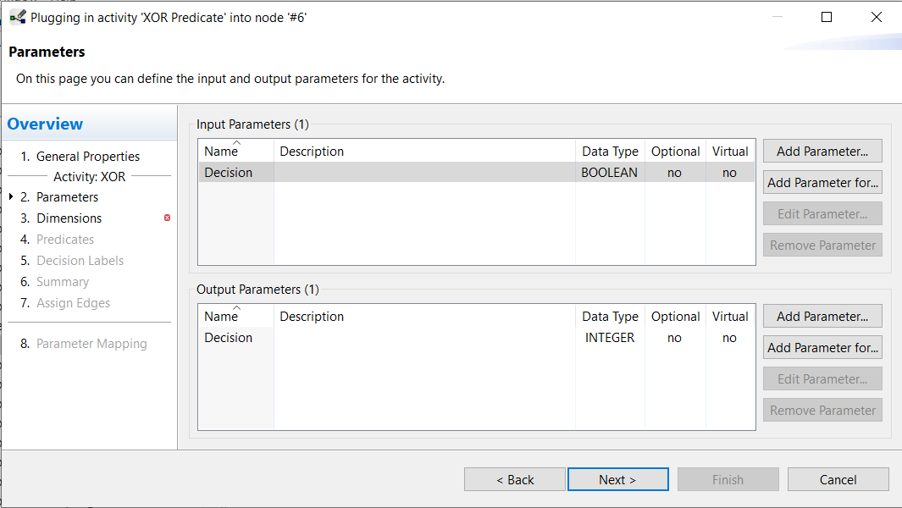Click the Optional header in output table
This screenshot has width=902, height=508.
click(675, 317)
